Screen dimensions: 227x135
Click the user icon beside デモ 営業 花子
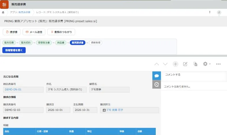pos(104,110)
